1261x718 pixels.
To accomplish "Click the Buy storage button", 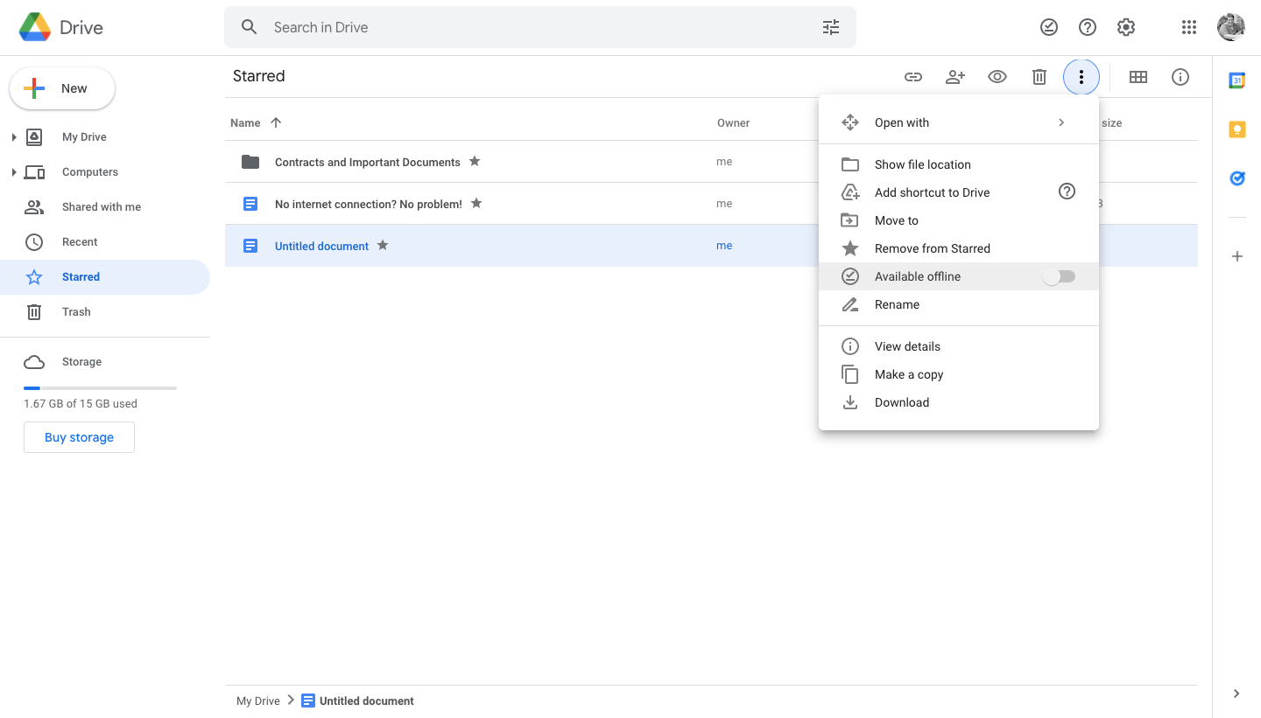I will click(x=79, y=437).
